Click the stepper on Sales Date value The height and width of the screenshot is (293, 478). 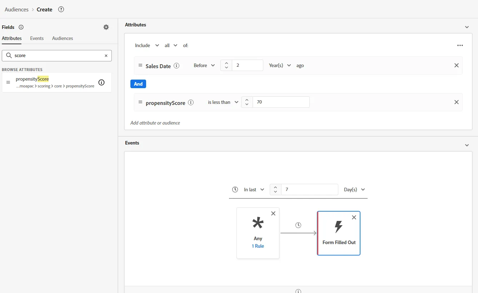click(226, 65)
